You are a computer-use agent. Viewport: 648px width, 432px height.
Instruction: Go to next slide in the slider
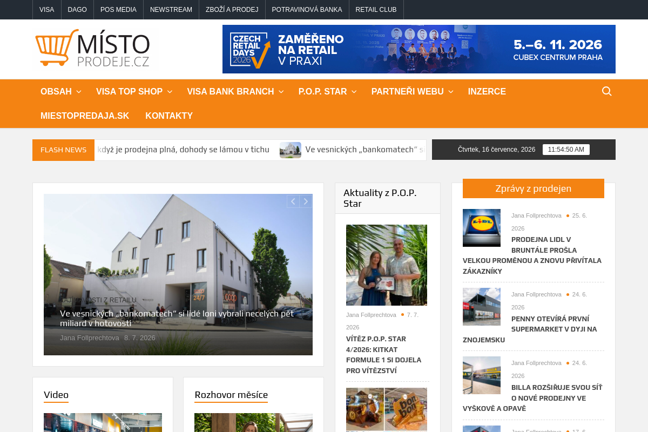[x=306, y=201]
